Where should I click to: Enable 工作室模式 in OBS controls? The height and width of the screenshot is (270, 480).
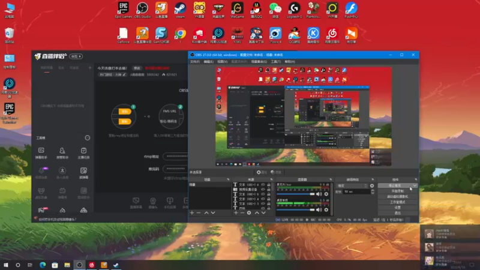(x=398, y=202)
